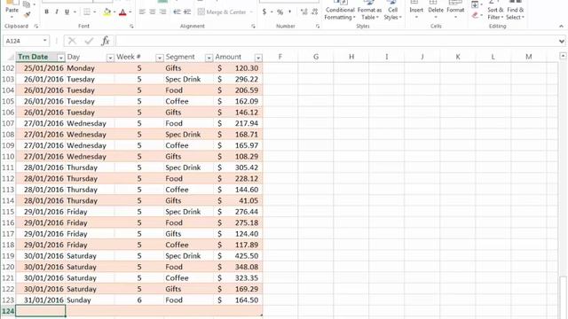Click the Name Box showing A124
The image size is (568, 319).
[x=22, y=41]
